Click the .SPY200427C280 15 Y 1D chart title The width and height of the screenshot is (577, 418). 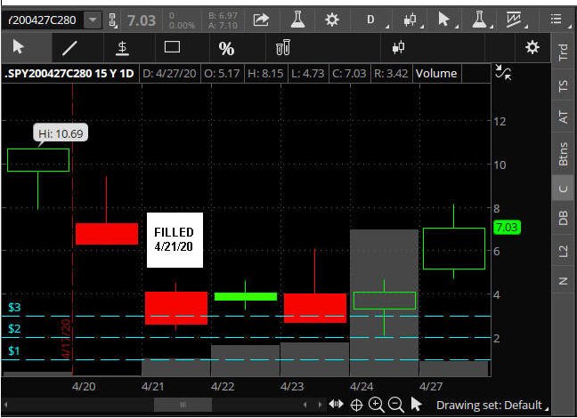tap(69, 73)
